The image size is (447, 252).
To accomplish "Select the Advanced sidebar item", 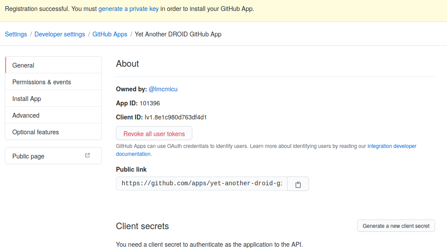I will click(53, 115).
